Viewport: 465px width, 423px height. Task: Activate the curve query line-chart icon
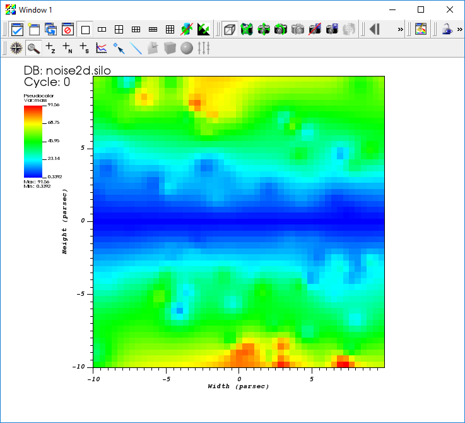[x=102, y=48]
